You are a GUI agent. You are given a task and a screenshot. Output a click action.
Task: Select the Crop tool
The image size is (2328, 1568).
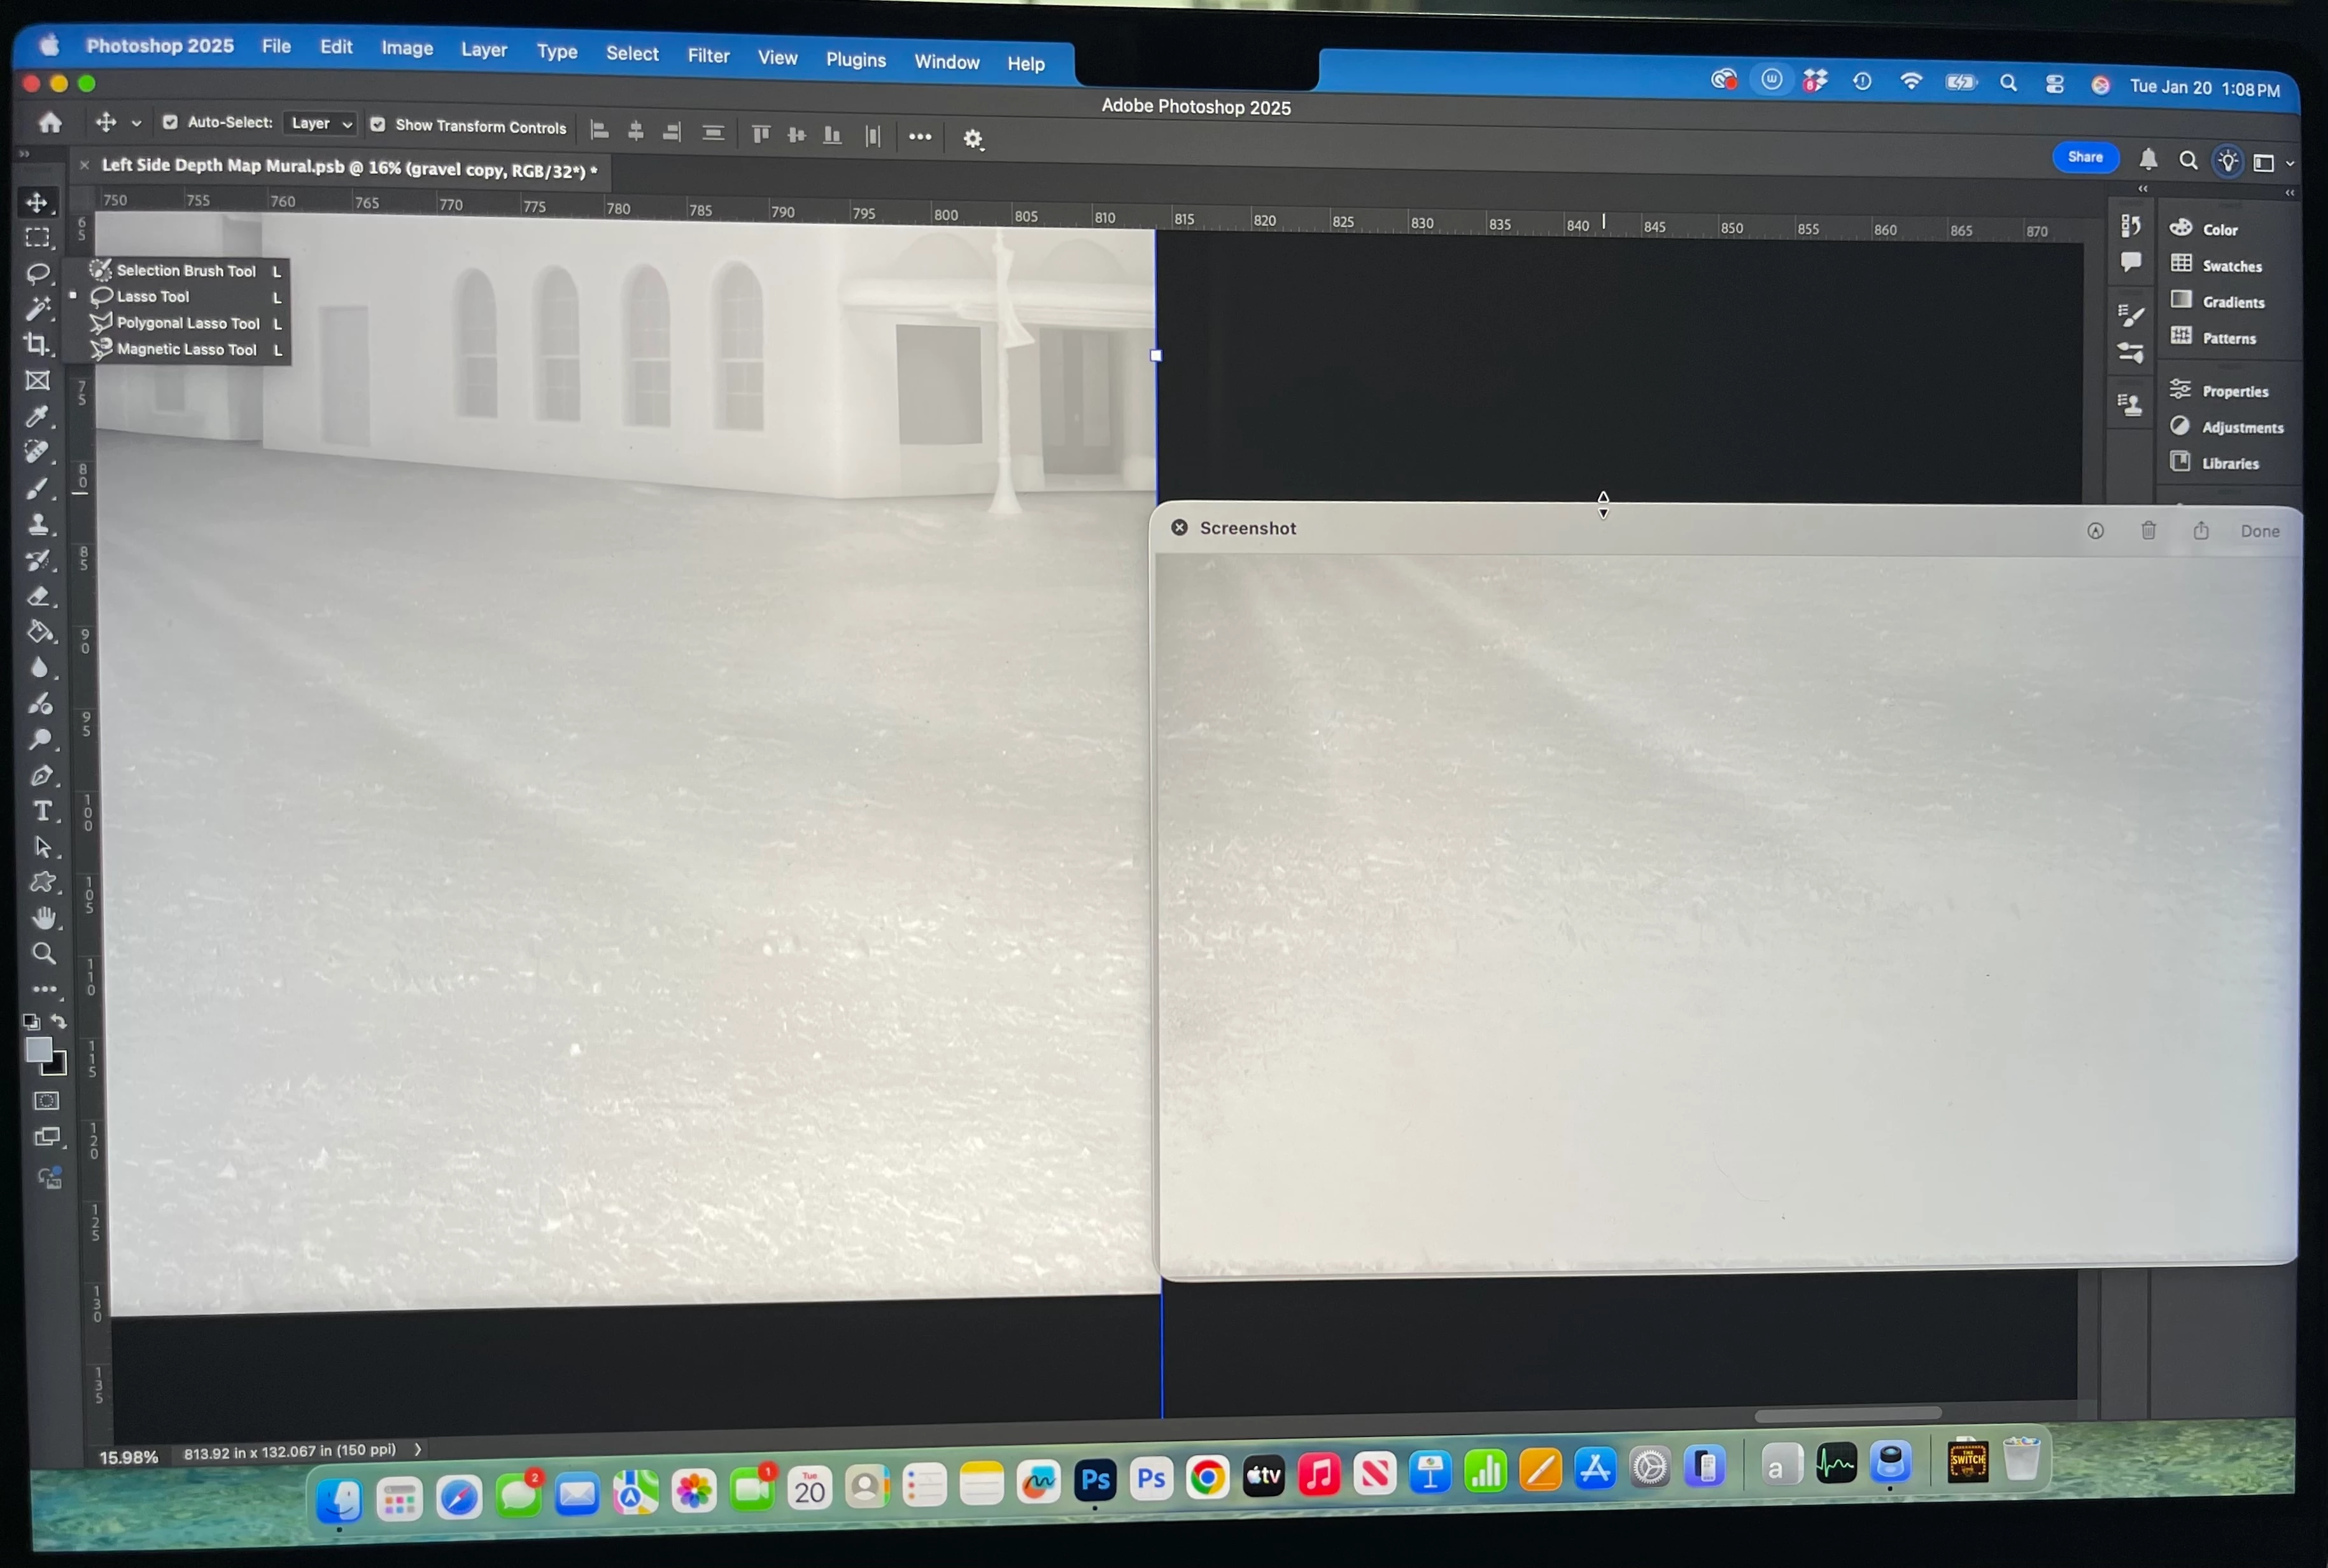tap(38, 344)
